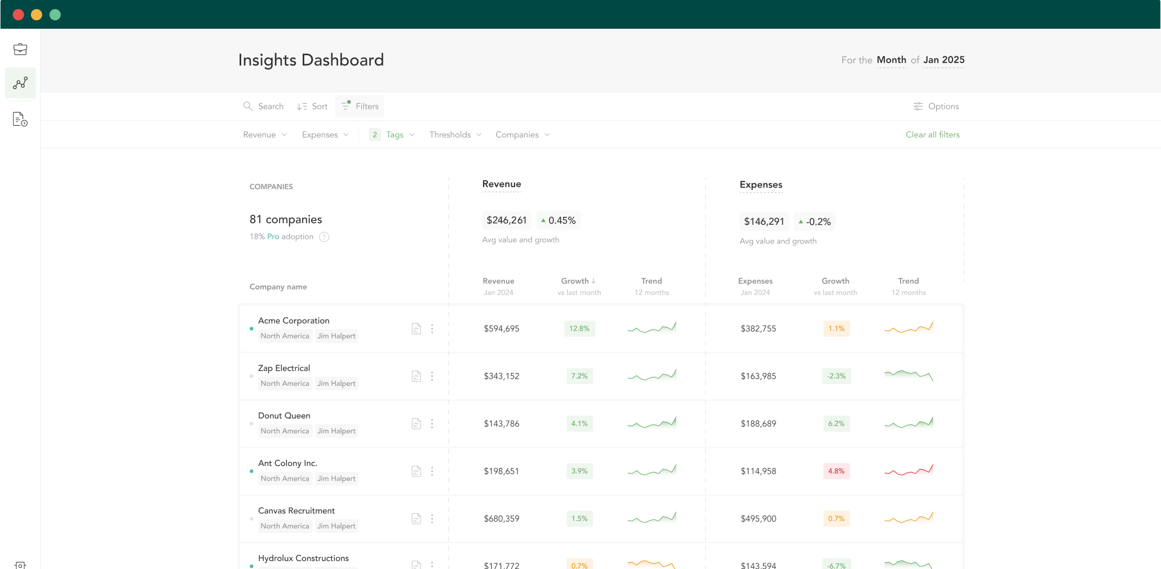Open the Thresholds filter dropdown
The height and width of the screenshot is (569, 1161).
pos(455,135)
